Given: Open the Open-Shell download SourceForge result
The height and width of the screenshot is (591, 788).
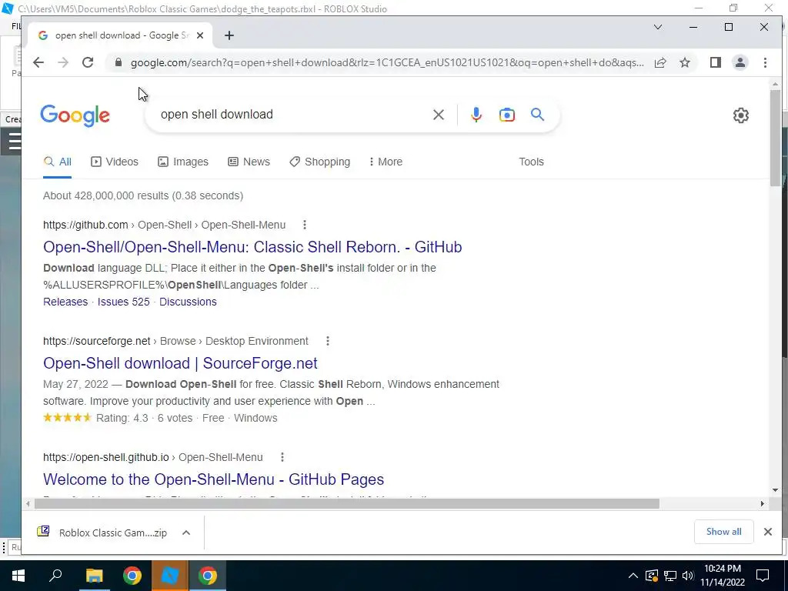Looking at the screenshot, I should 180,363.
